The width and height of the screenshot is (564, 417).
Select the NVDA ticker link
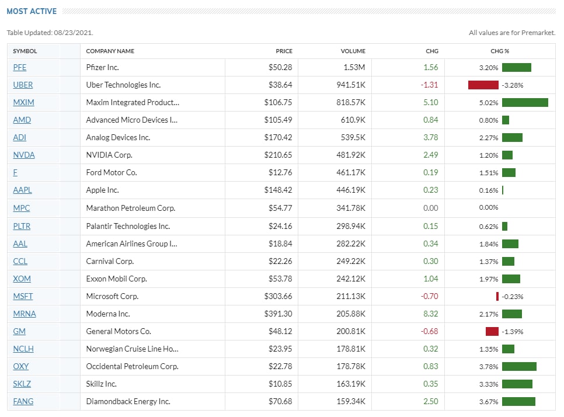pyautogui.click(x=24, y=155)
